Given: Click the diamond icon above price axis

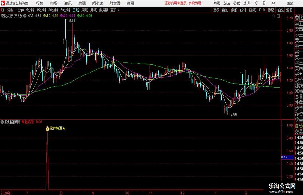Looking at the screenshot, I should [274, 16].
